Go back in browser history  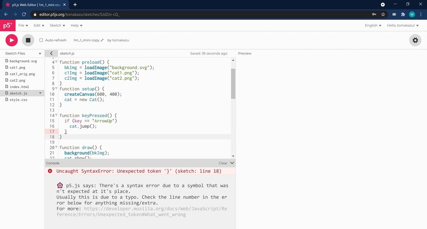coord(6,15)
